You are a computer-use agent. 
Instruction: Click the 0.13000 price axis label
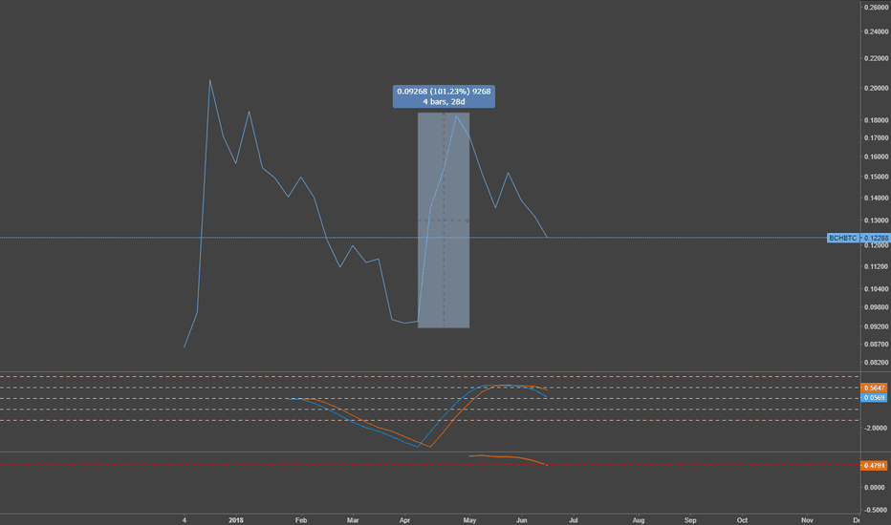point(876,220)
